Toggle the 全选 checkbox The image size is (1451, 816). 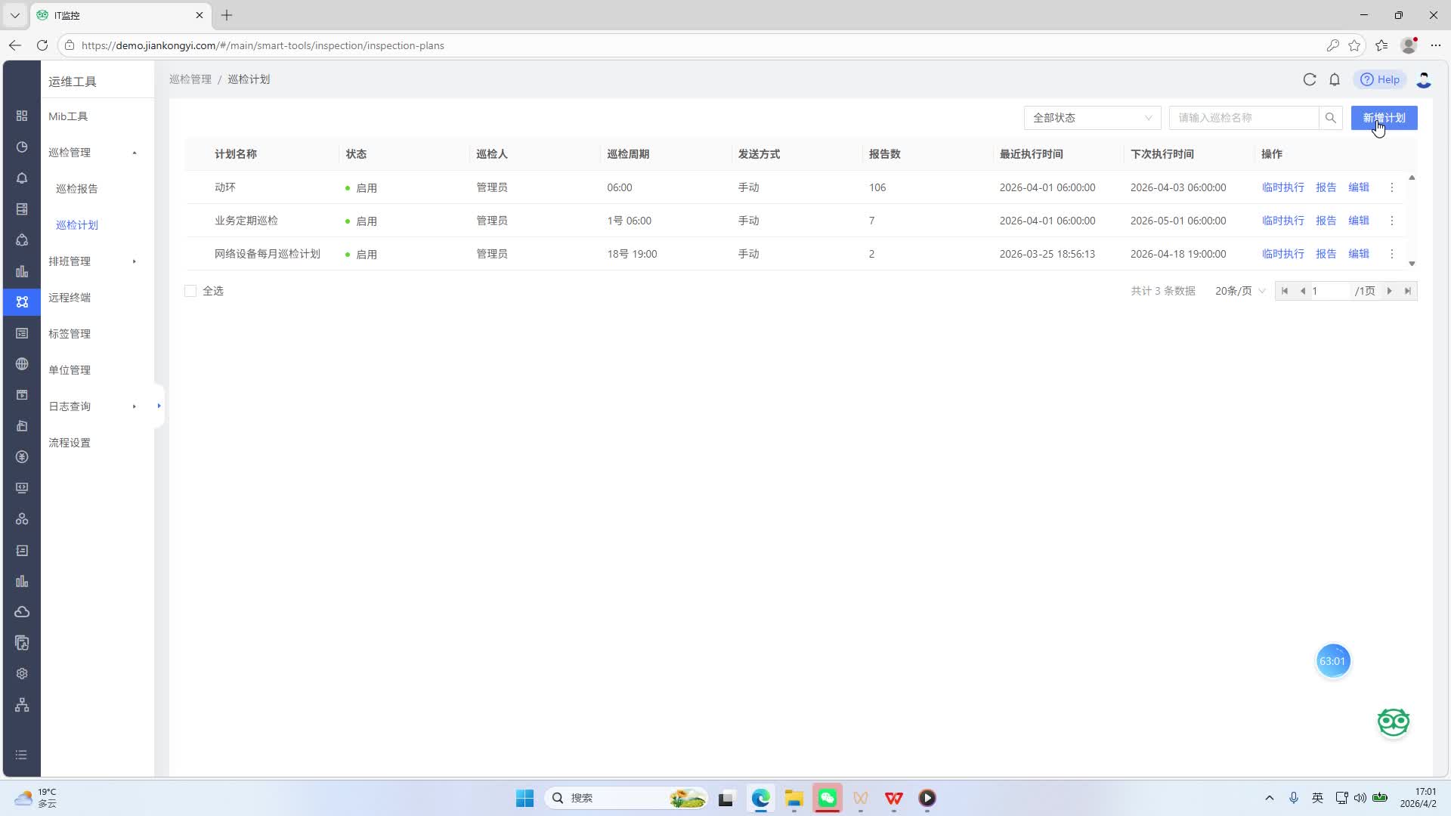(x=190, y=291)
